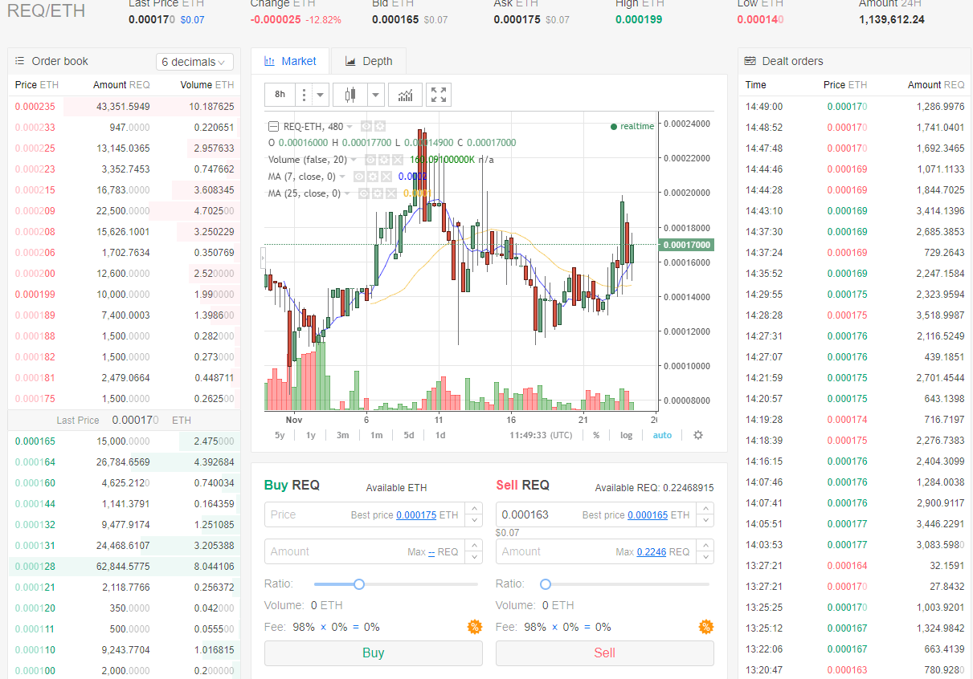Select ask price 0.000235 in order book
This screenshot has height=679, width=973.
35,107
